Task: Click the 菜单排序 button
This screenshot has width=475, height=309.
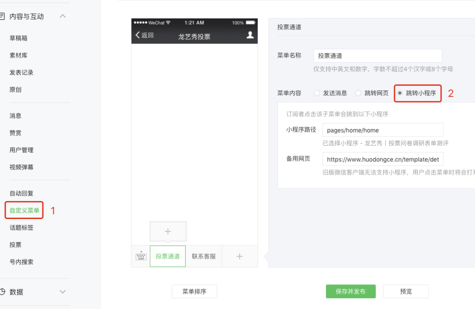Action: (x=194, y=291)
